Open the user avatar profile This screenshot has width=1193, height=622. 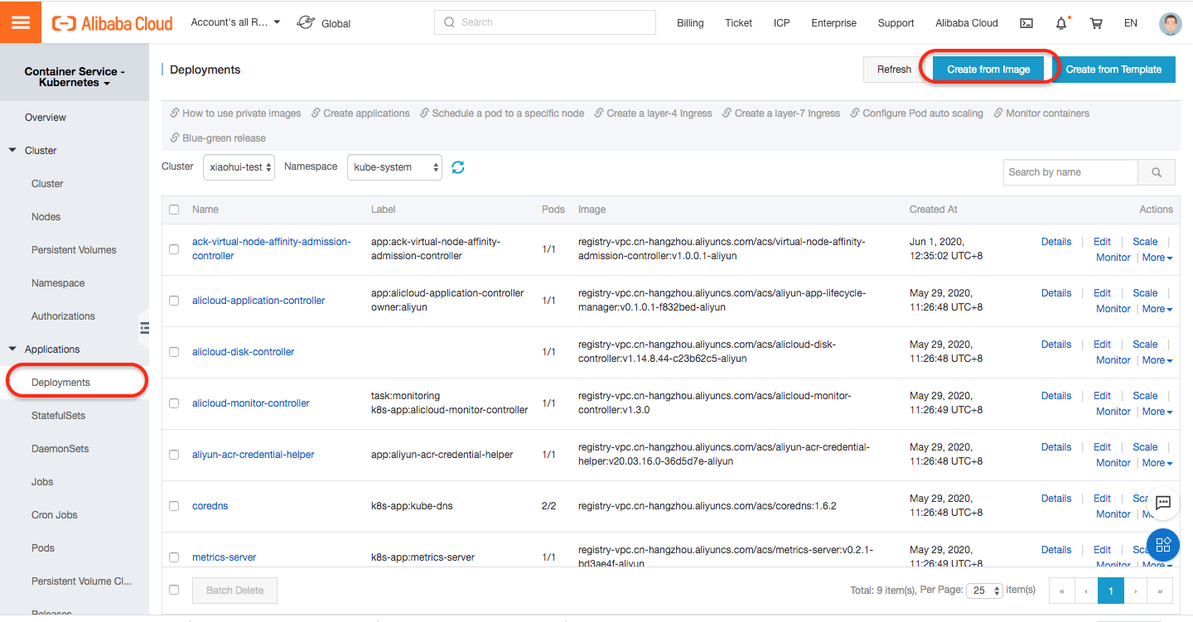tap(1170, 23)
